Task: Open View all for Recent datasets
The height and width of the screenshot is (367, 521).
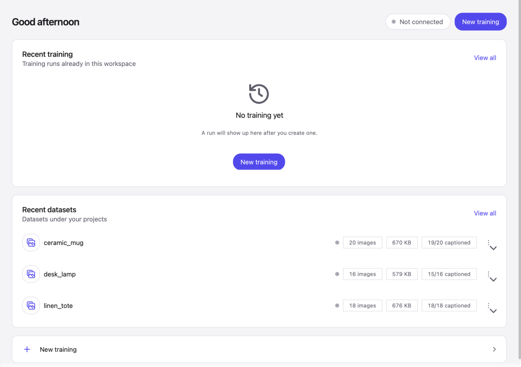Action: coord(485,213)
